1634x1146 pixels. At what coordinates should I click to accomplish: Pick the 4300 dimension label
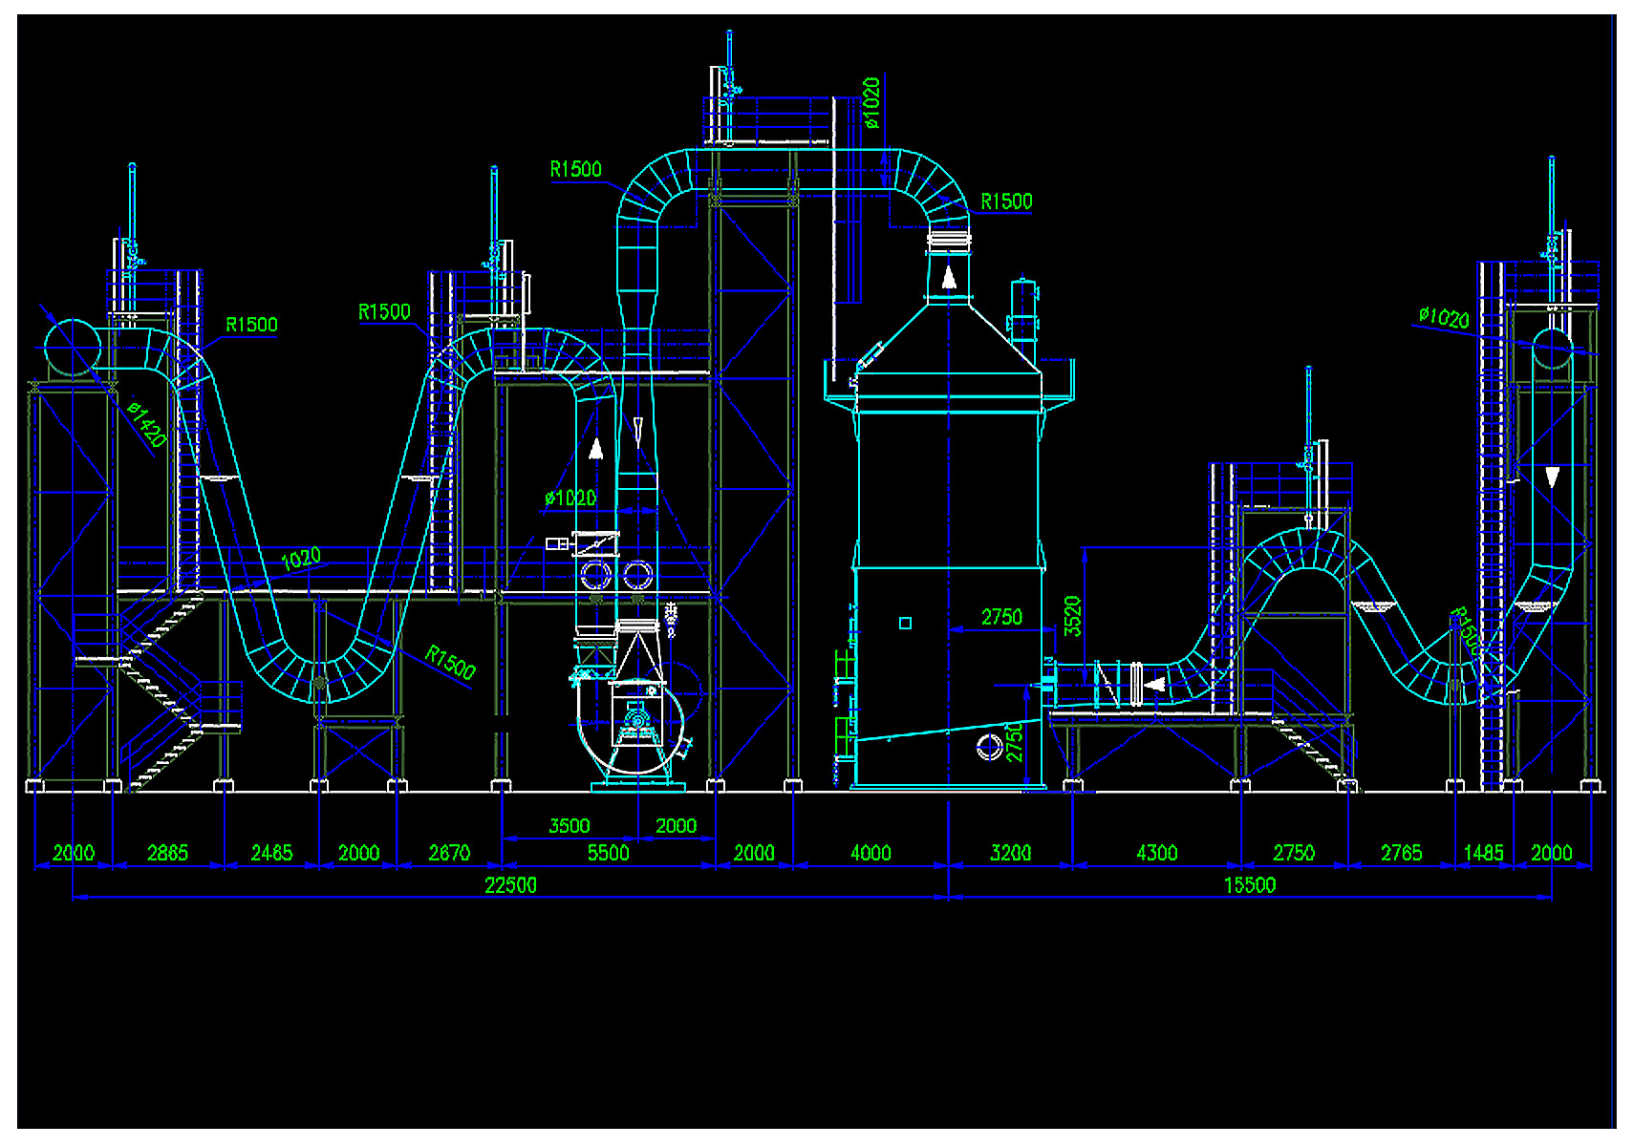click(1156, 853)
